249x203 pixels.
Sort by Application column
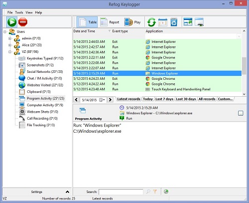[154, 31]
